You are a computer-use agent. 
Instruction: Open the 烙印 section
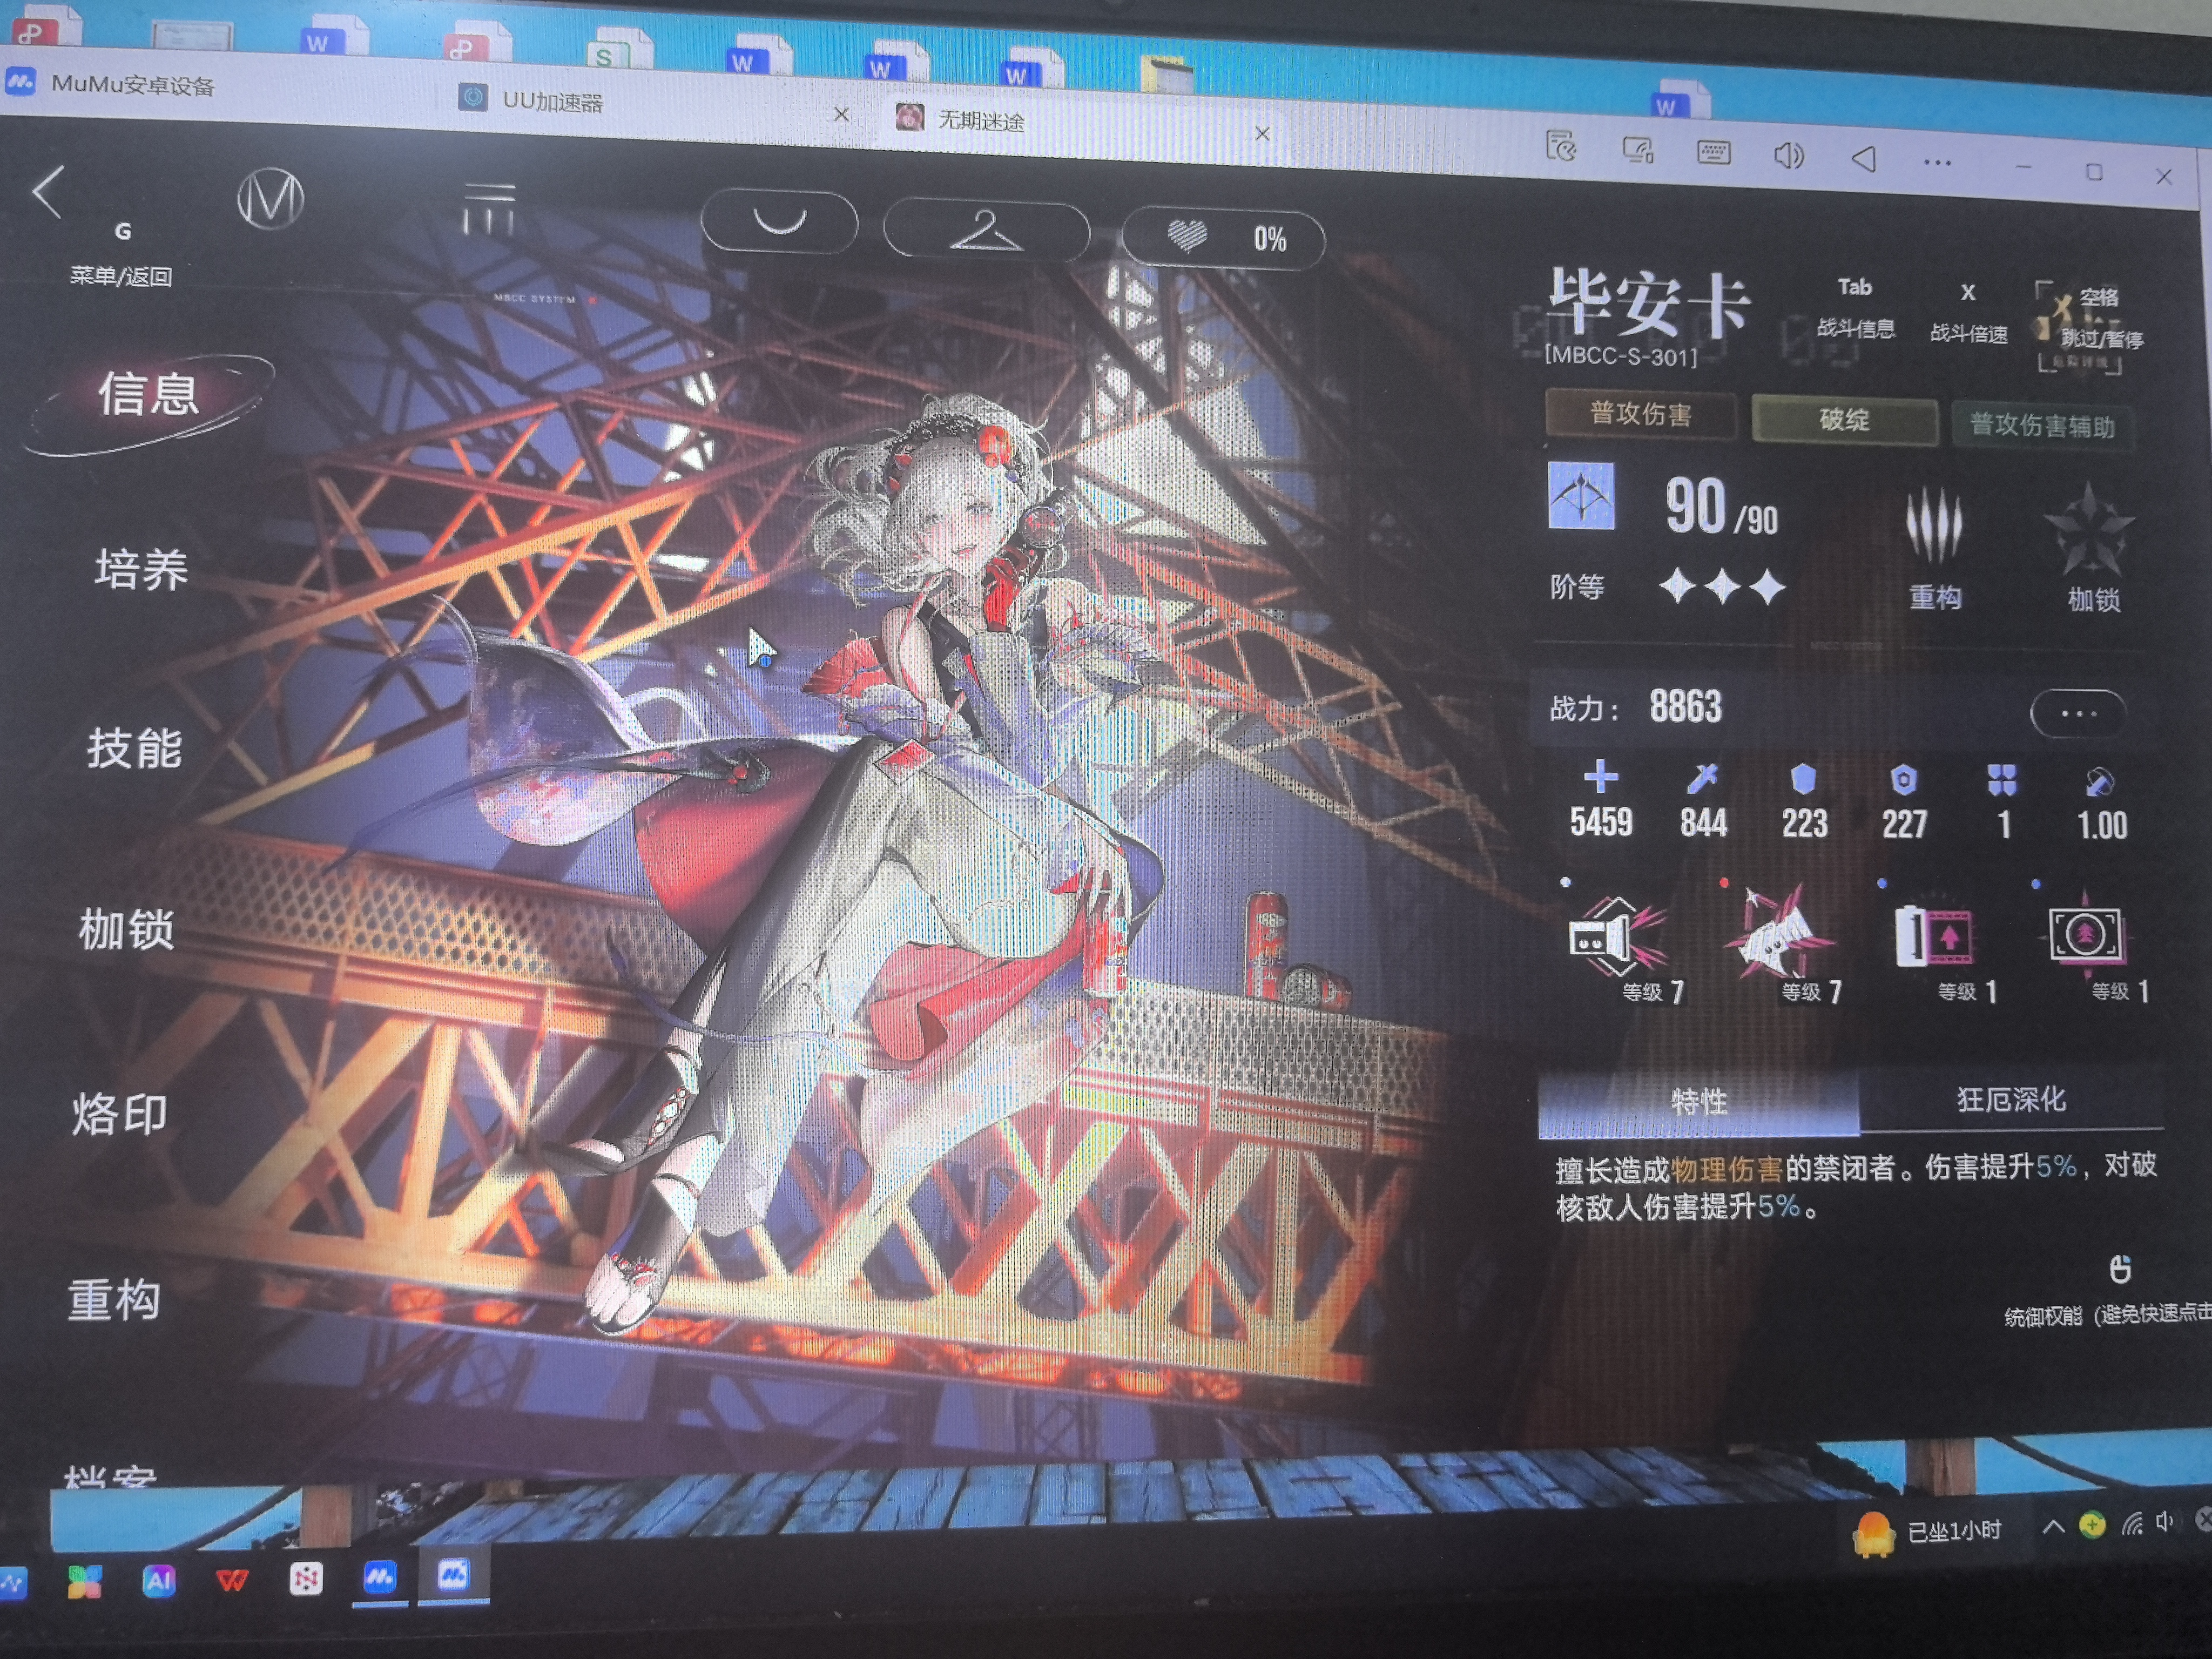coord(119,1114)
